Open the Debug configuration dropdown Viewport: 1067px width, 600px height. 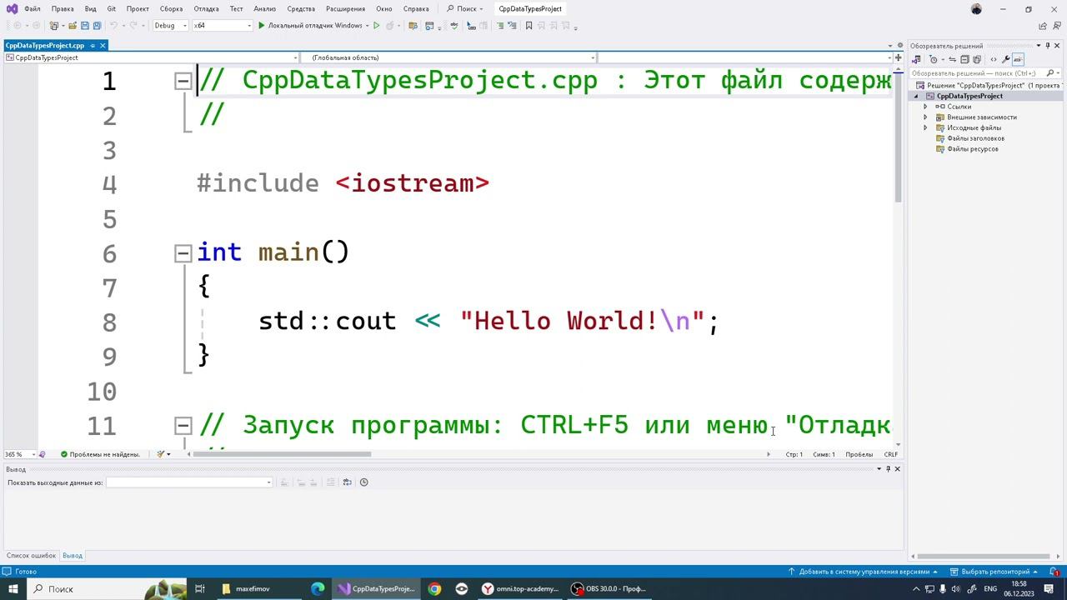(170, 26)
